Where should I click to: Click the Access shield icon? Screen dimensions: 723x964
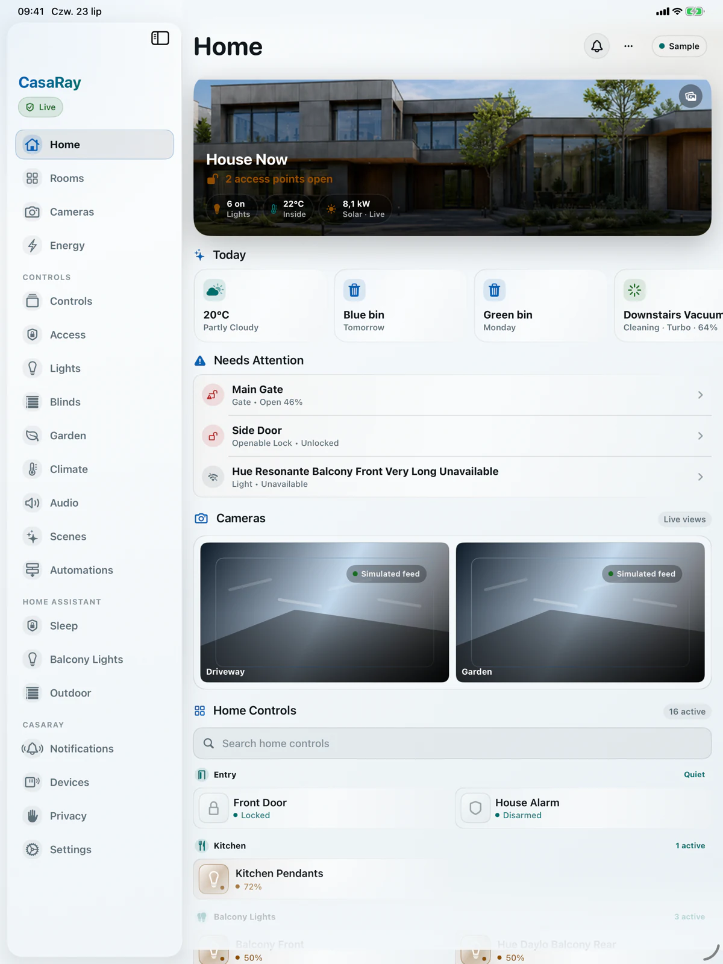[x=33, y=335]
